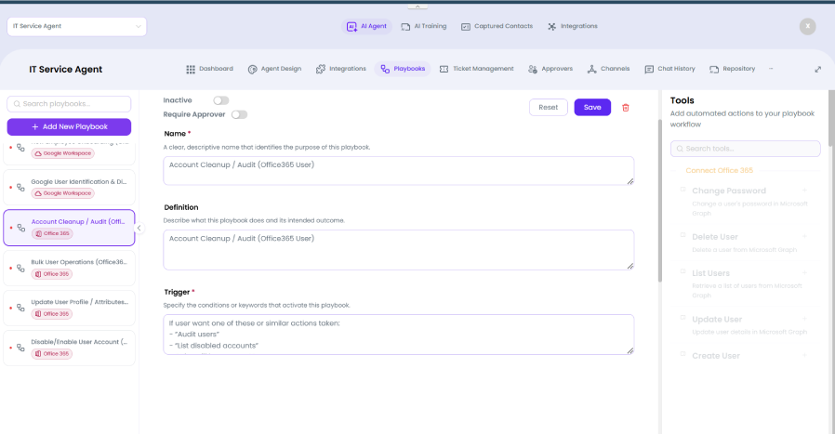Focus the Search tools field

pyautogui.click(x=745, y=149)
